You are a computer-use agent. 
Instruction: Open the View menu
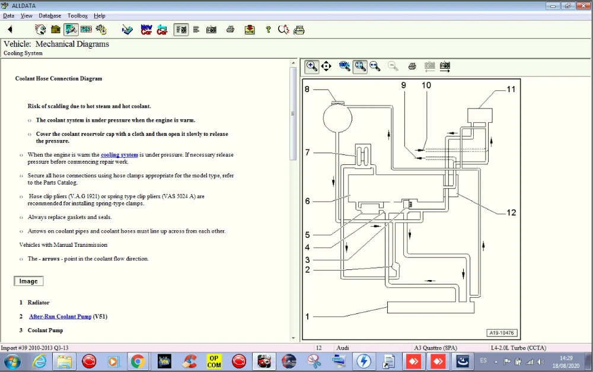(x=27, y=15)
